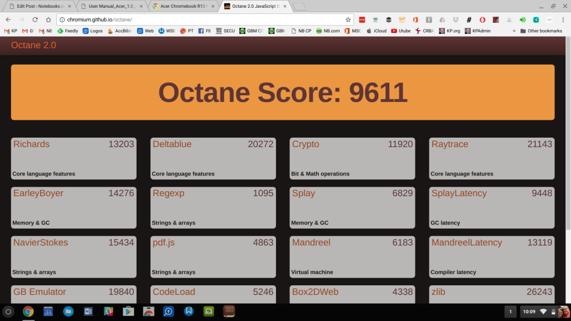
Task: Close the Edit Post Notebooks tab
Action: click(x=70, y=6)
